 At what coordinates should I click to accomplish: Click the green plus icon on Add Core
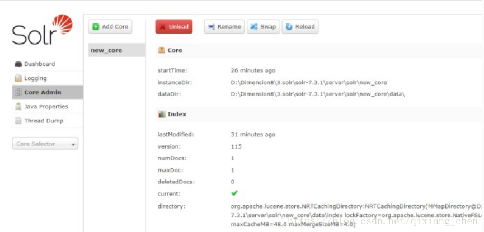[x=96, y=26]
